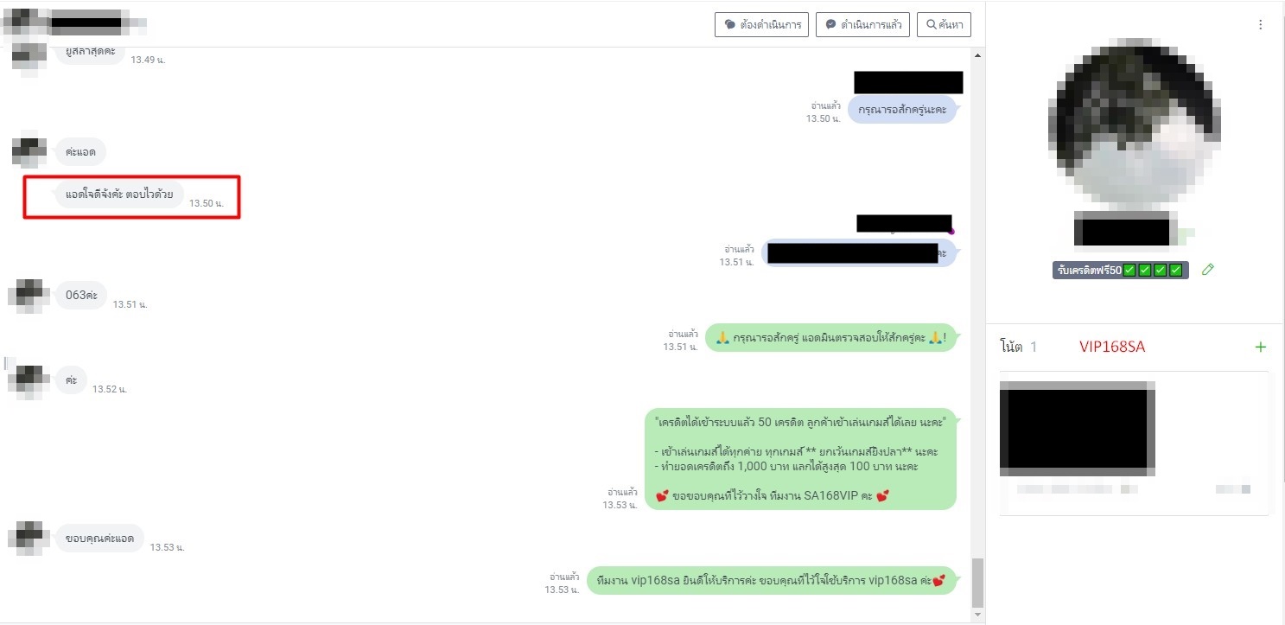
Task: Mark chat as ดำเนินการแล้ว
Action: [862, 24]
